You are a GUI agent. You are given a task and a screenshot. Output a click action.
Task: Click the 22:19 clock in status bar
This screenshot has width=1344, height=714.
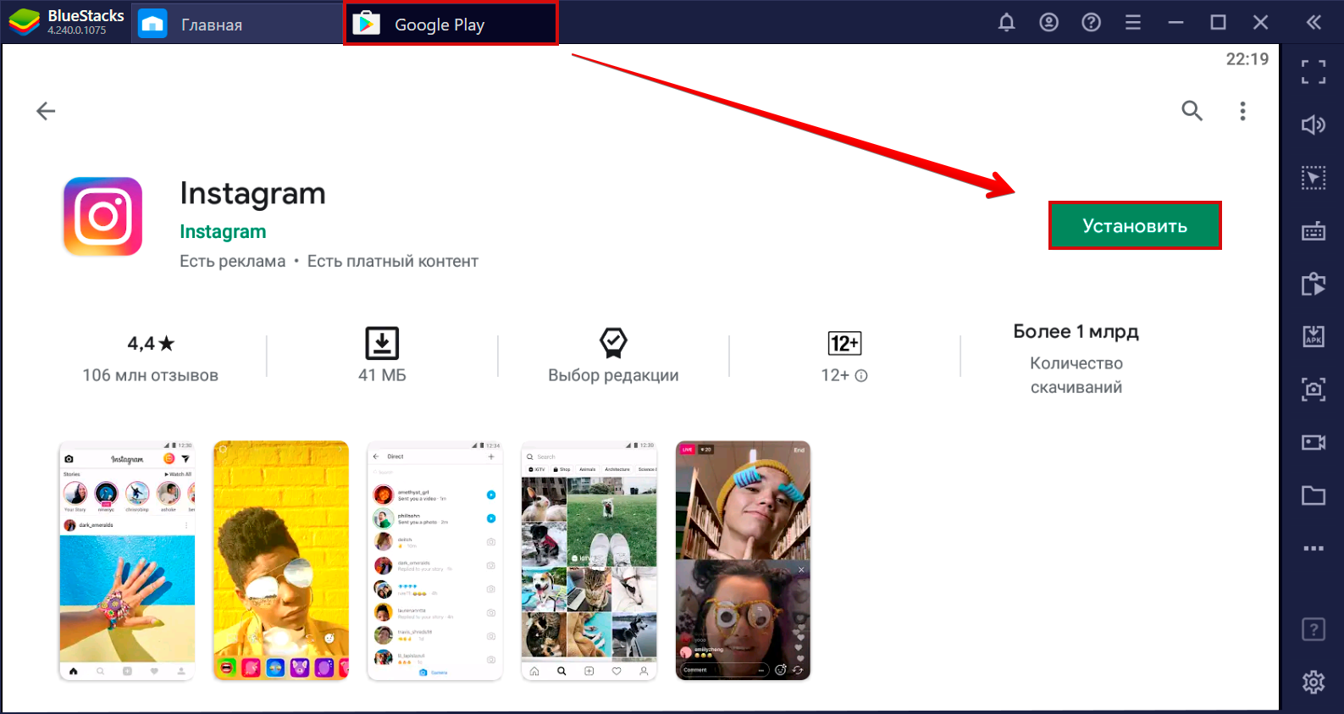point(1247,59)
